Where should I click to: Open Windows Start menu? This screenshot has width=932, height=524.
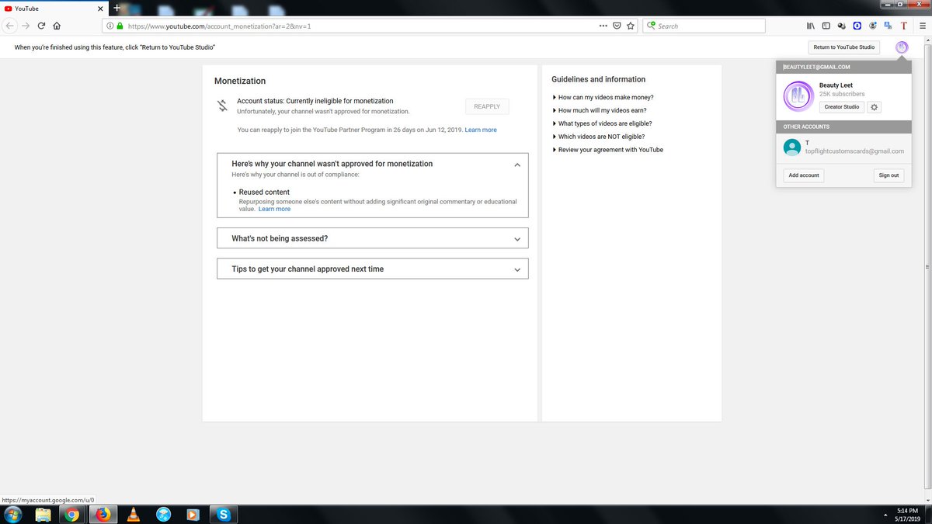point(13,514)
